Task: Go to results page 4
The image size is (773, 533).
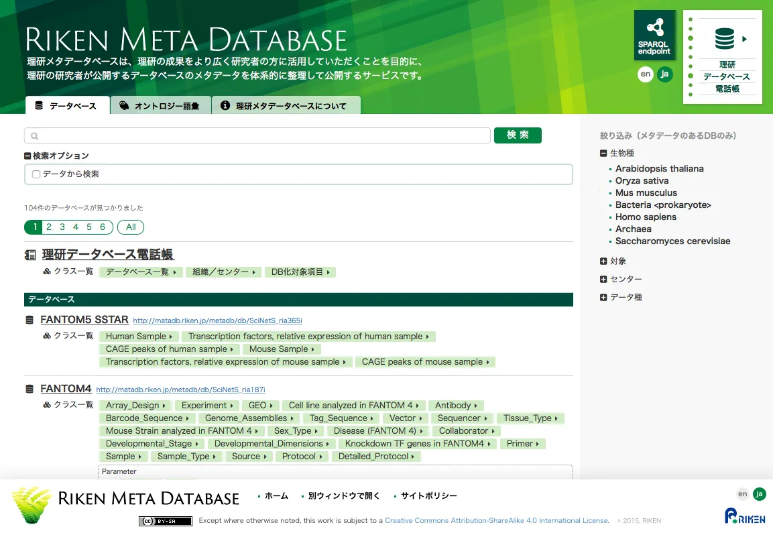Action: pyautogui.click(x=76, y=227)
